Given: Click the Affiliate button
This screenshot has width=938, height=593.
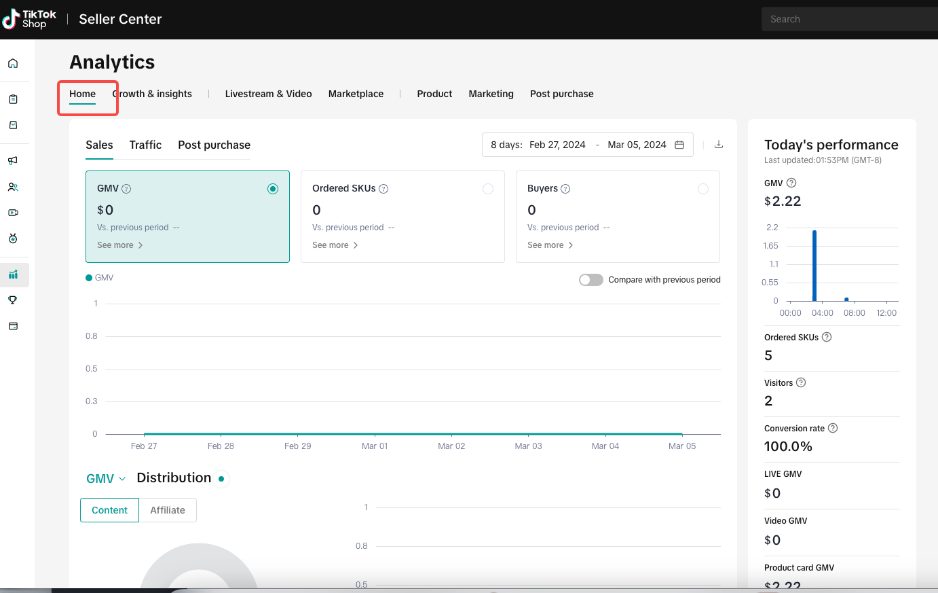Looking at the screenshot, I should 168,510.
